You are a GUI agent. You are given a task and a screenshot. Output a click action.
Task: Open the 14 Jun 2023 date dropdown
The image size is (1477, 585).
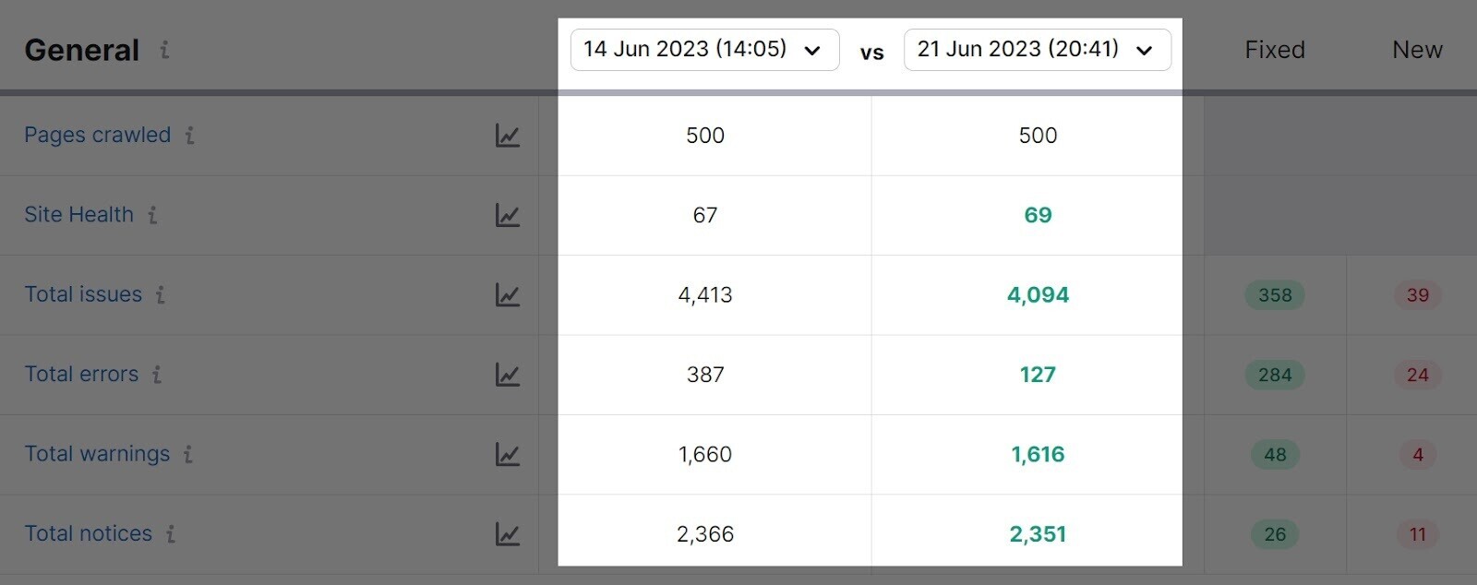(x=704, y=50)
